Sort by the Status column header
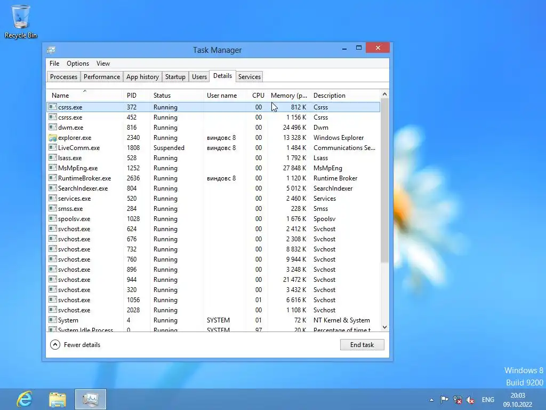546x410 pixels. [x=176, y=95]
